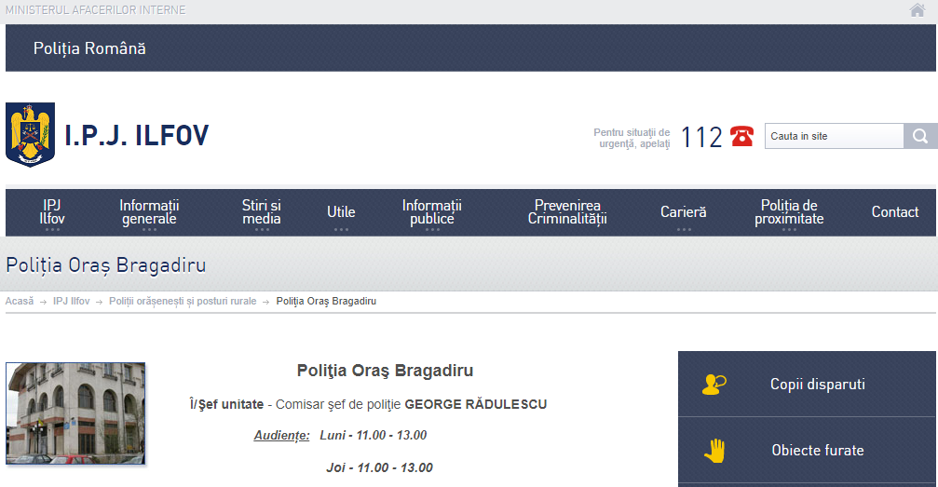Click the name GEORGE RĂDULESCU
938x487 pixels.
(476, 404)
